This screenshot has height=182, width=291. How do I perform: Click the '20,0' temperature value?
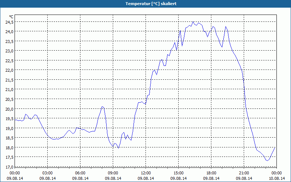[9, 109]
